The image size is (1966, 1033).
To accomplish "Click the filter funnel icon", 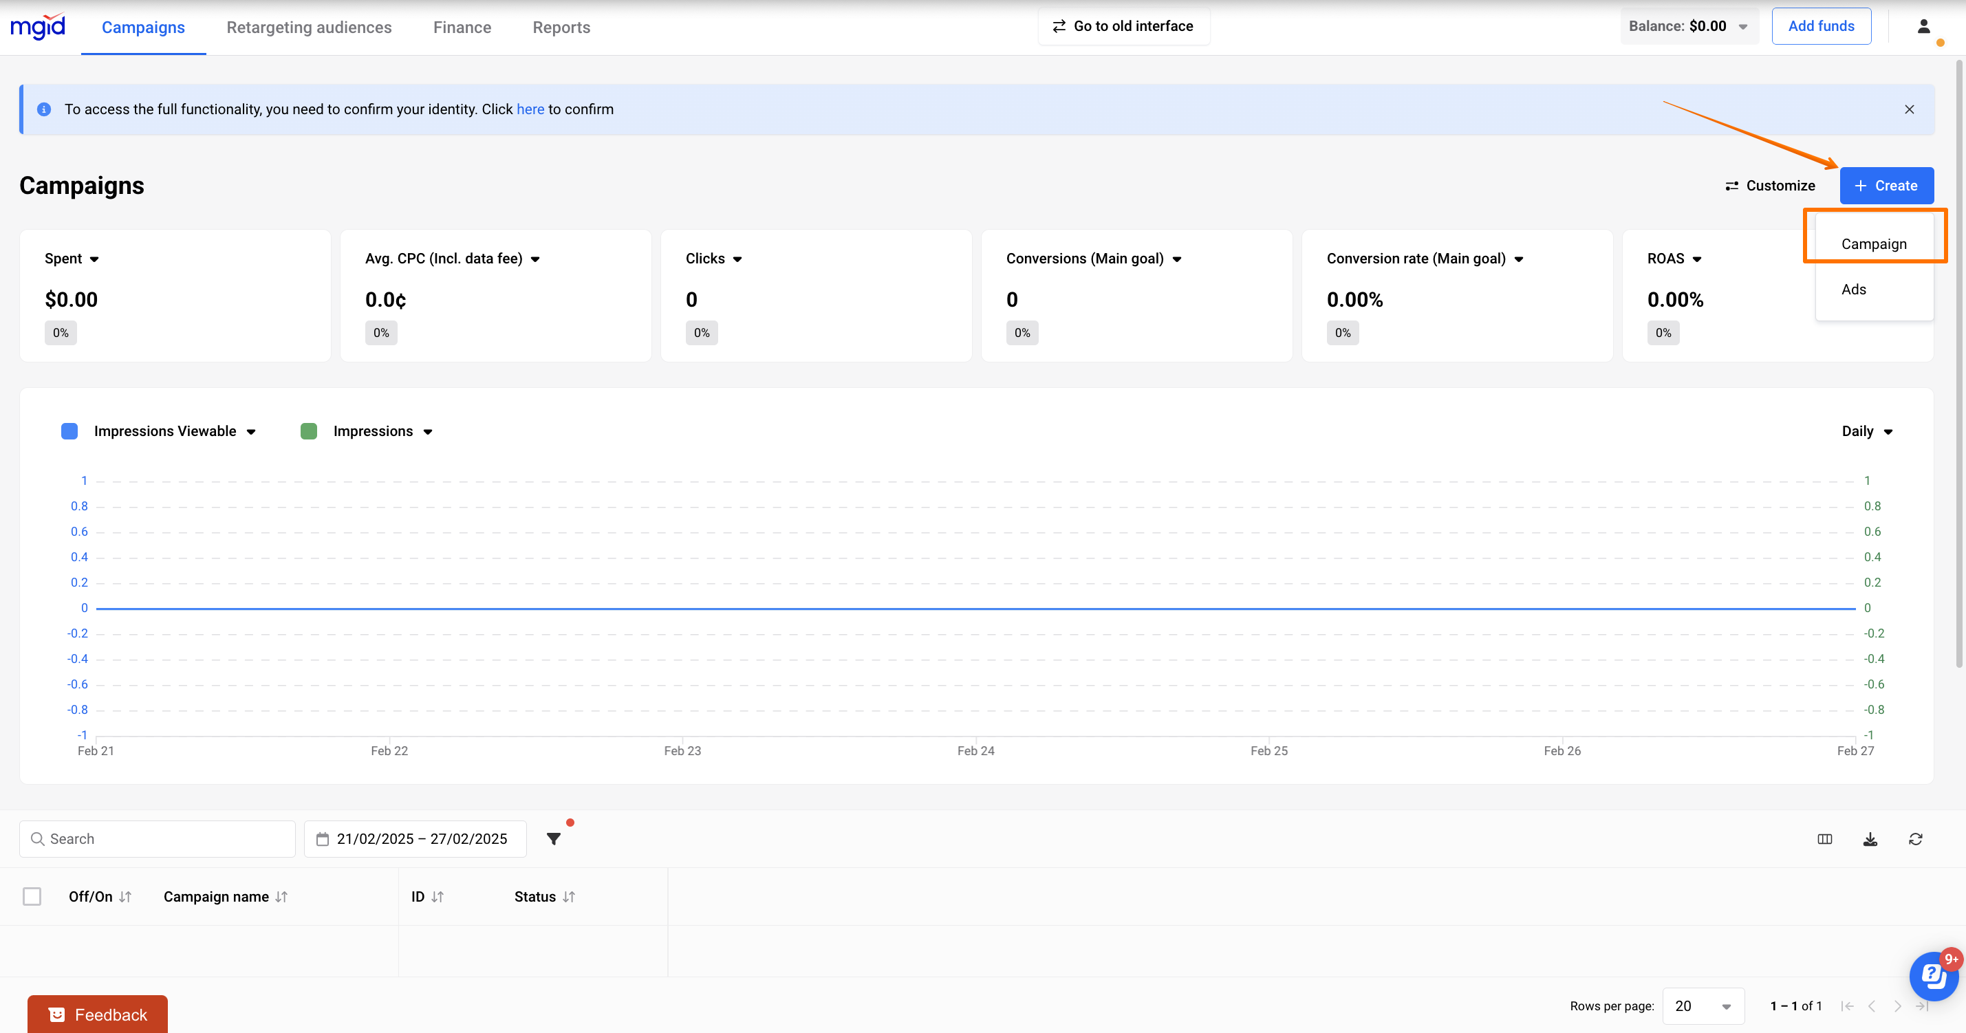I will [554, 838].
